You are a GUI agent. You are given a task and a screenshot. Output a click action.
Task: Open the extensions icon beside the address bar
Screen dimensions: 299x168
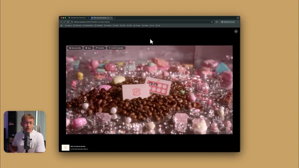217,22
